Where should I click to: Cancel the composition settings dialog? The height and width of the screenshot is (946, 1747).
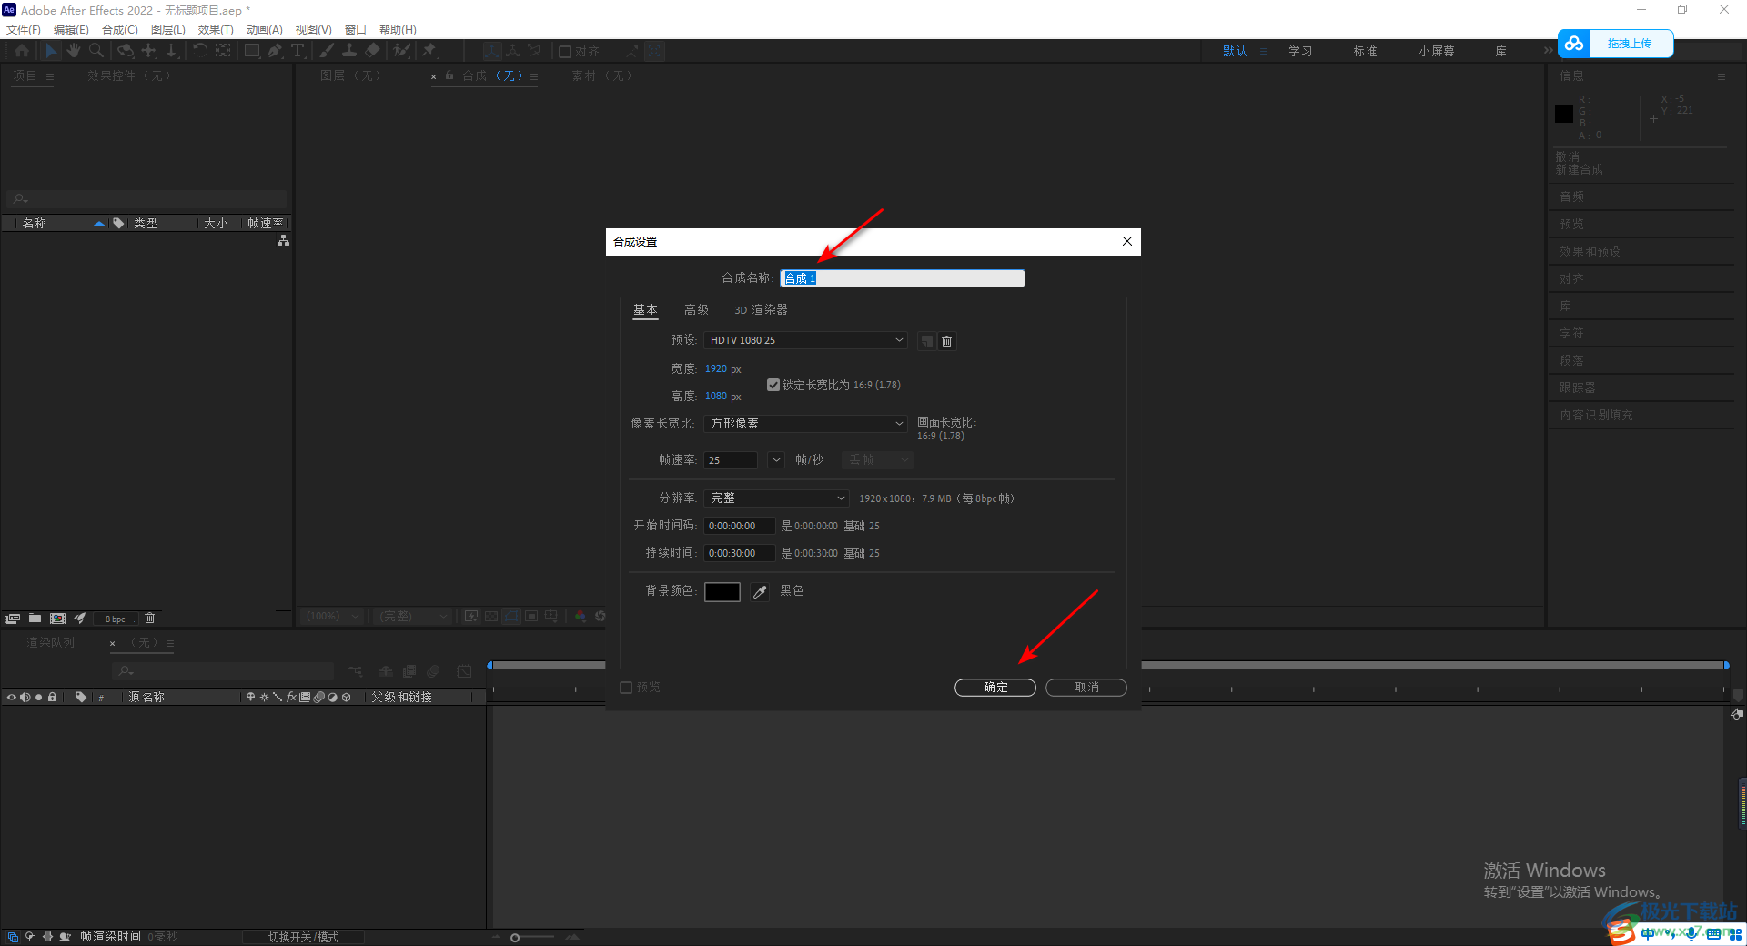1086,688
